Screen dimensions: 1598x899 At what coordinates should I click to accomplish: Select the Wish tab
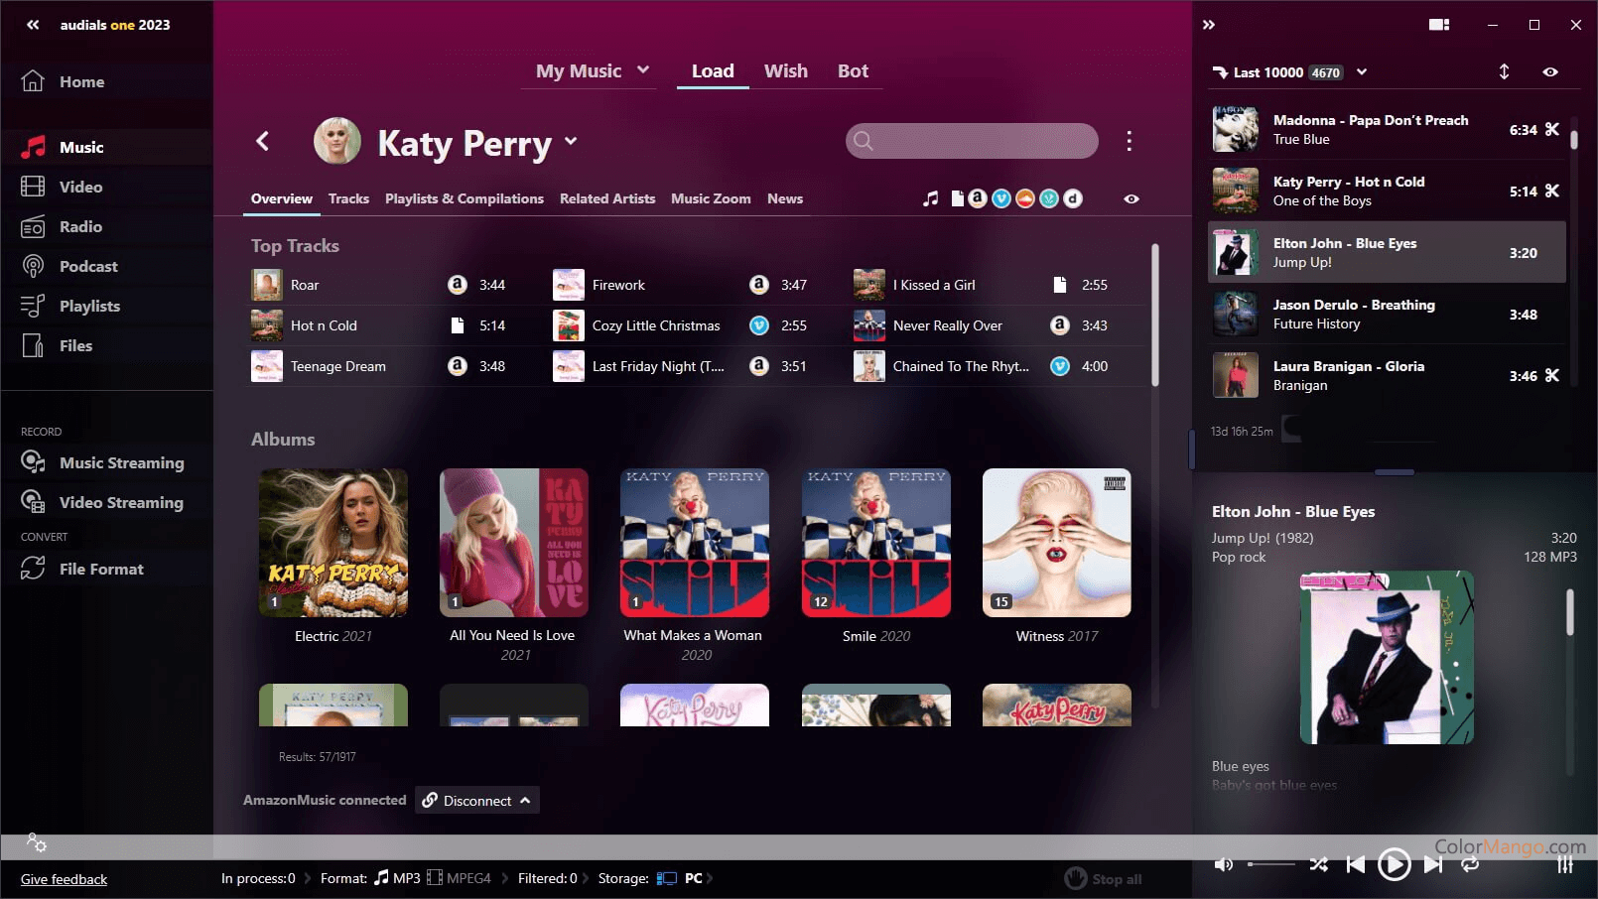pos(785,70)
